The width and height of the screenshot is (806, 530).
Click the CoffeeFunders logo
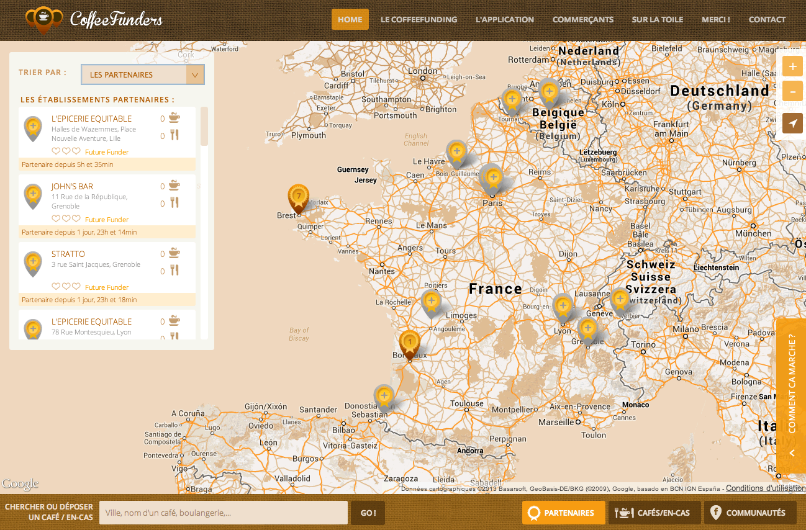[94, 20]
